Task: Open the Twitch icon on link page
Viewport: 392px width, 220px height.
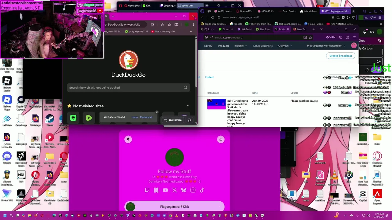Action: coord(147,190)
